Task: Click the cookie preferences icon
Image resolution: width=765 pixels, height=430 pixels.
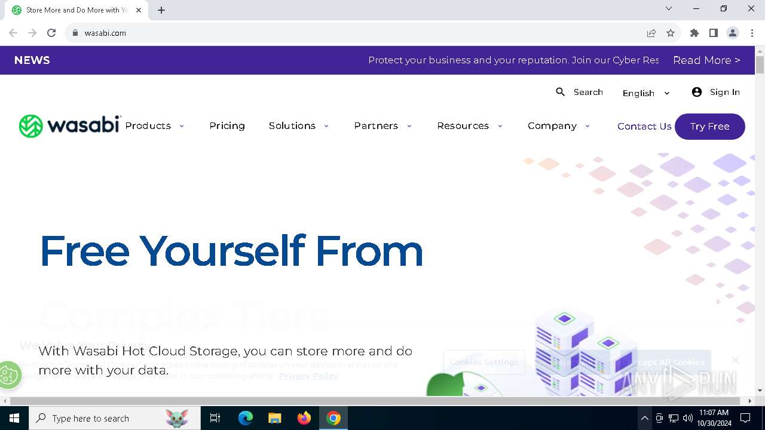Action: click(9, 375)
